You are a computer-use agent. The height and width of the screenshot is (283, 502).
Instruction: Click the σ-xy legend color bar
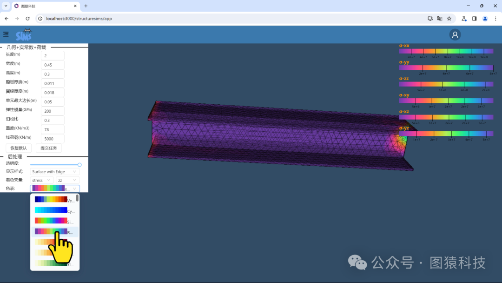click(x=446, y=101)
